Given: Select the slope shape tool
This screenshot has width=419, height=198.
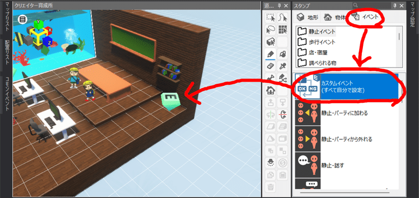Looking at the screenshot, I should pyautogui.click(x=271, y=127).
